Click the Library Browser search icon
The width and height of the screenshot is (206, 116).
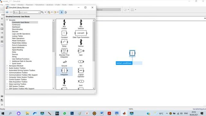[42, 12]
